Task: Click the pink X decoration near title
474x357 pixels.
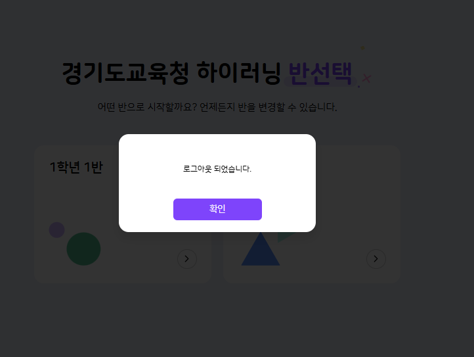Action: [366, 78]
